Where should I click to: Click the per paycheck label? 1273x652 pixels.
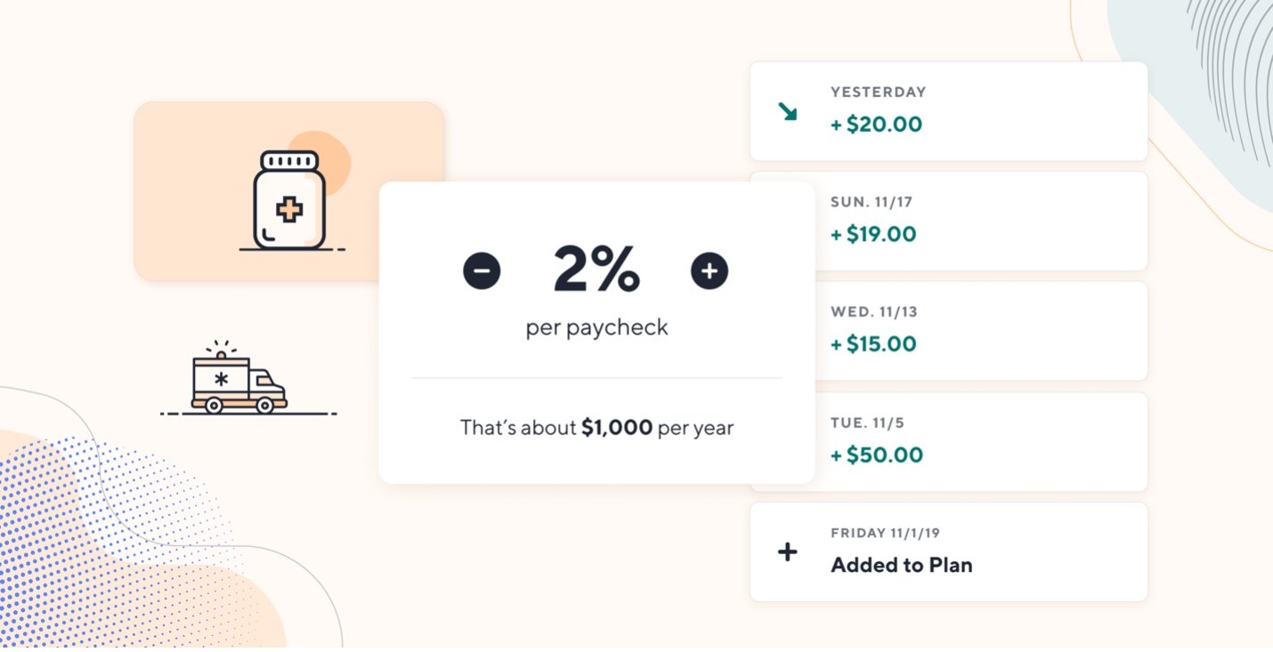point(596,328)
